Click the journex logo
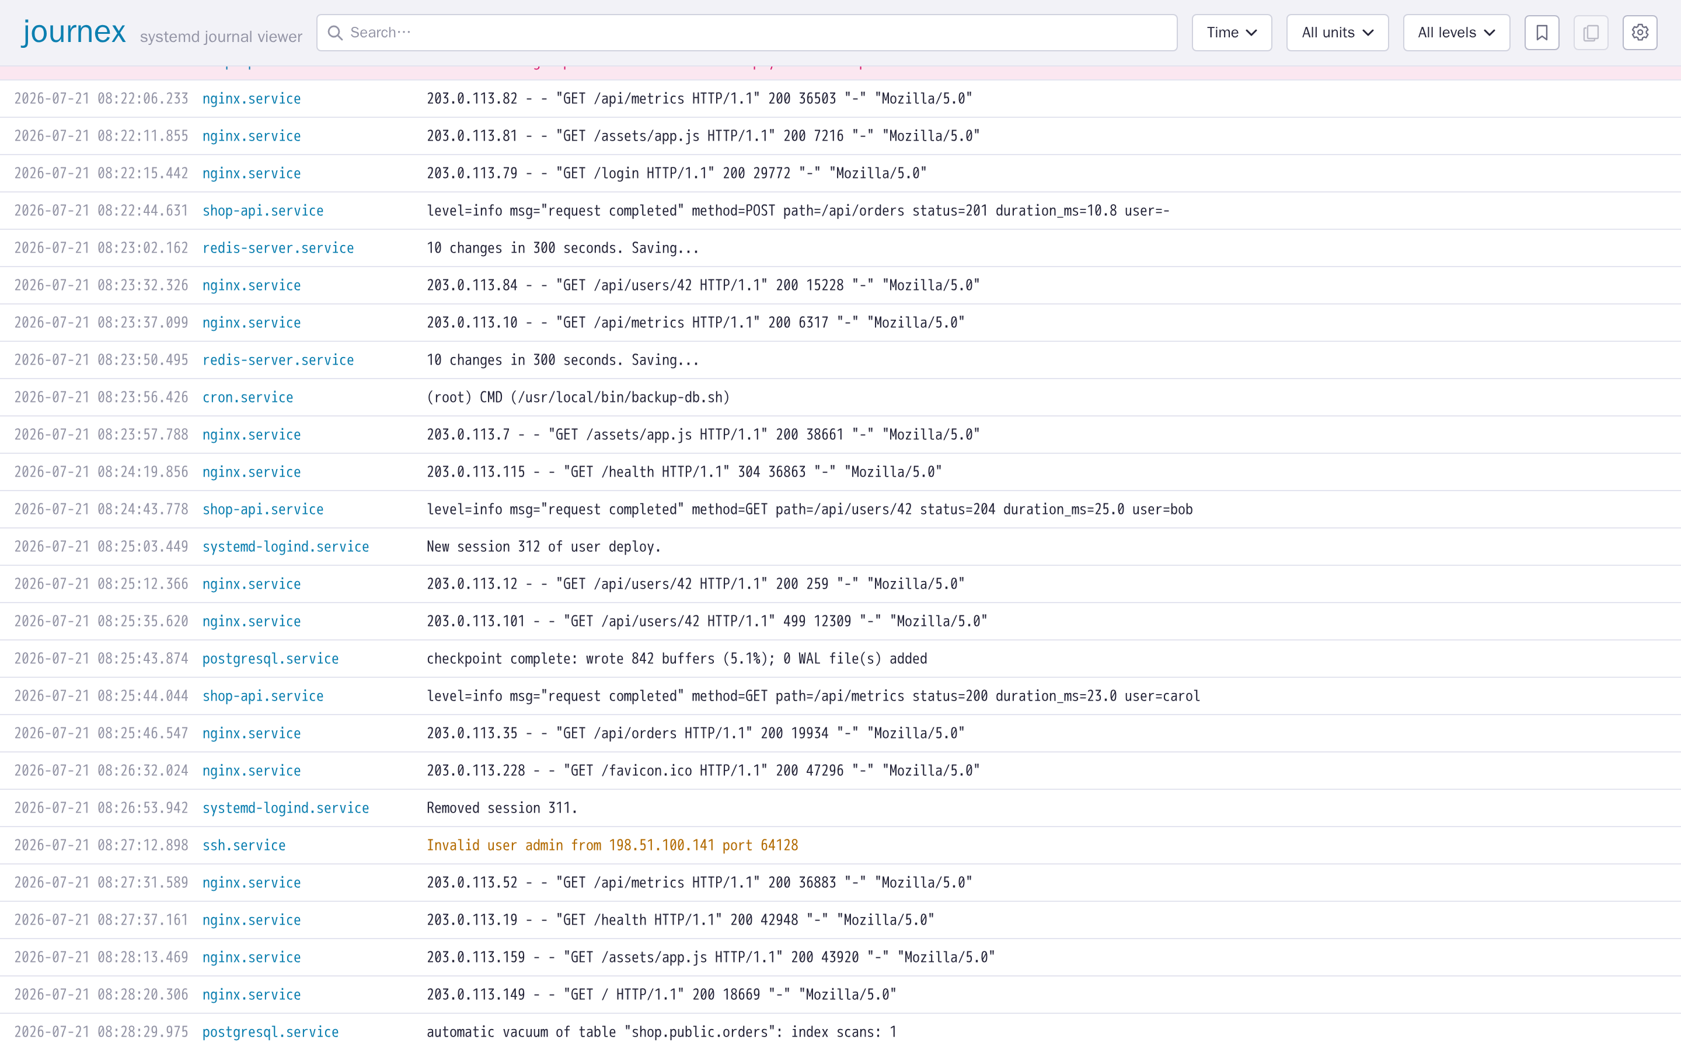This screenshot has height=1050, width=1681. 74,32
